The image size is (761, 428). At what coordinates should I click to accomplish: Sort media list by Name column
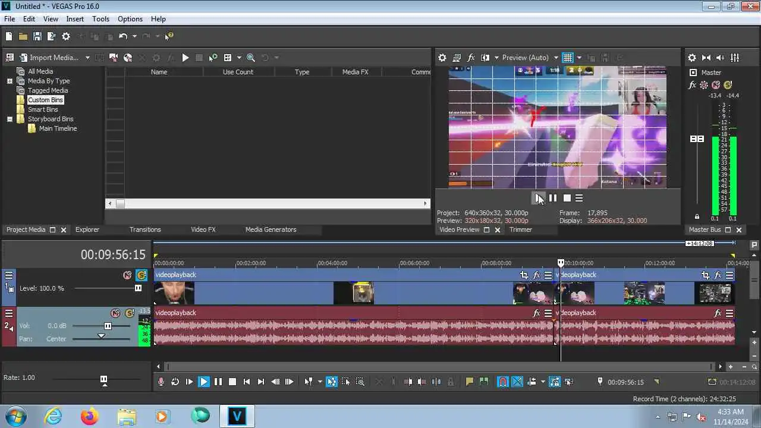click(x=159, y=72)
